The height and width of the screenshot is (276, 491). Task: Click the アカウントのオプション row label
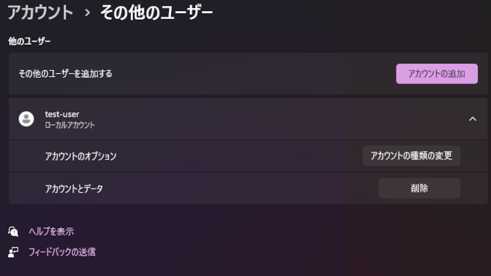pyautogui.click(x=80, y=156)
